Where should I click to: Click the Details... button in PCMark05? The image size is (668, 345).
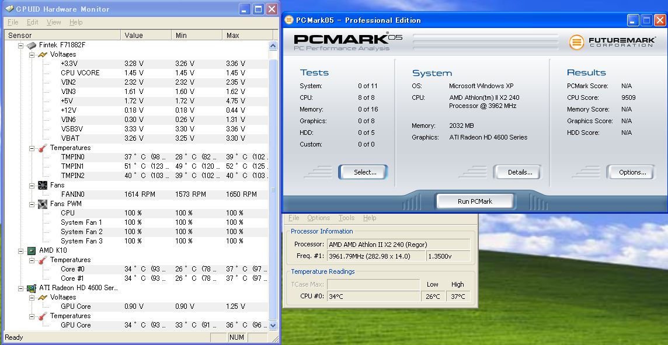(x=517, y=172)
